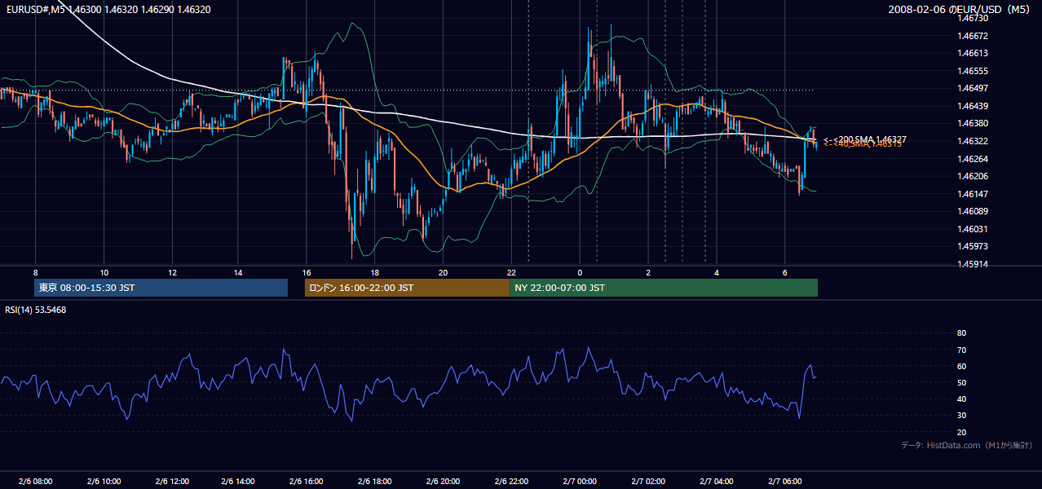
Task: Click the RSI scale label 60
Action: [961, 366]
